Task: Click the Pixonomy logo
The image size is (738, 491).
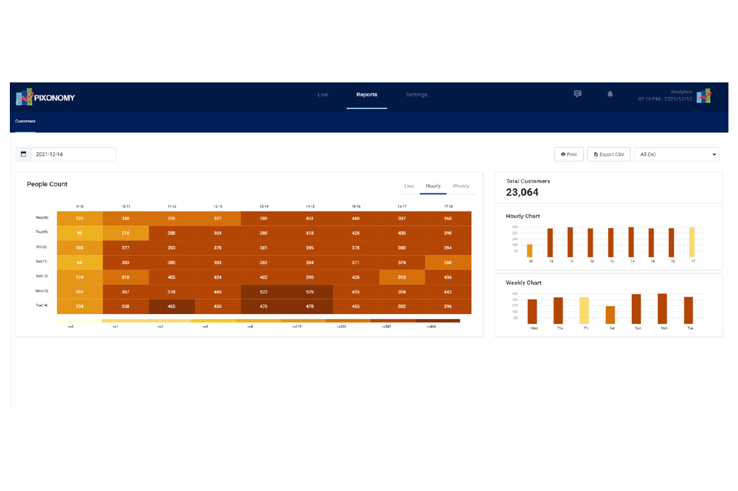Action: click(x=45, y=97)
